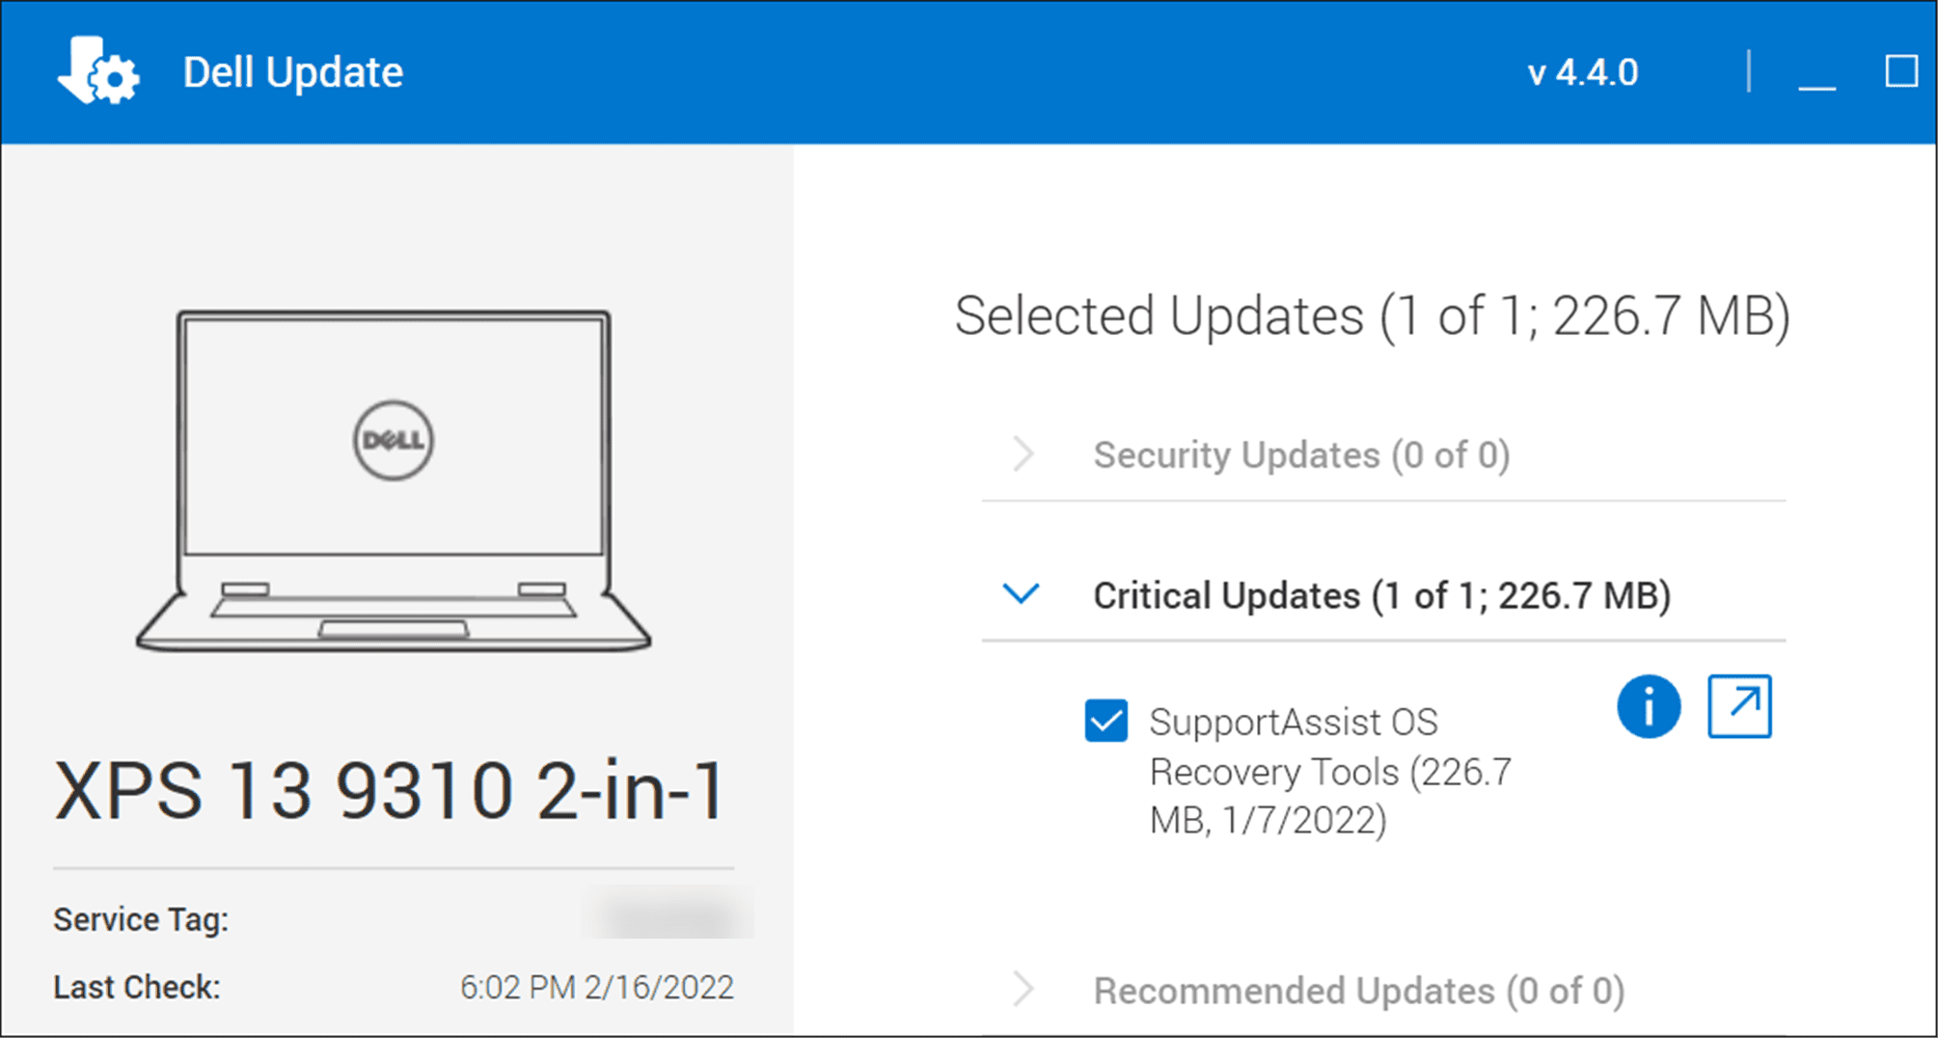The image size is (1938, 1038).
Task: Select the Selected Updates heading
Action: click(x=1370, y=314)
